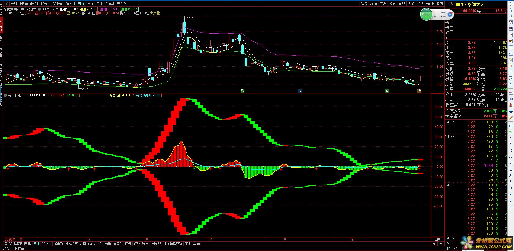Select the 机构操盘密码 indicator tab

tap(173, 244)
